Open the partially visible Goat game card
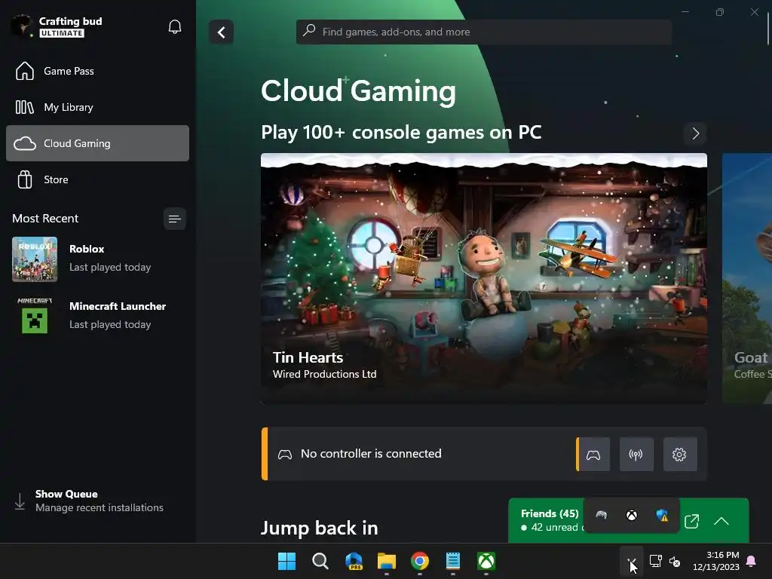Viewport: 772px width, 579px height. (x=747, y=278)
